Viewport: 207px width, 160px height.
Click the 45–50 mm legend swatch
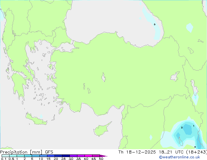[96, 156]
